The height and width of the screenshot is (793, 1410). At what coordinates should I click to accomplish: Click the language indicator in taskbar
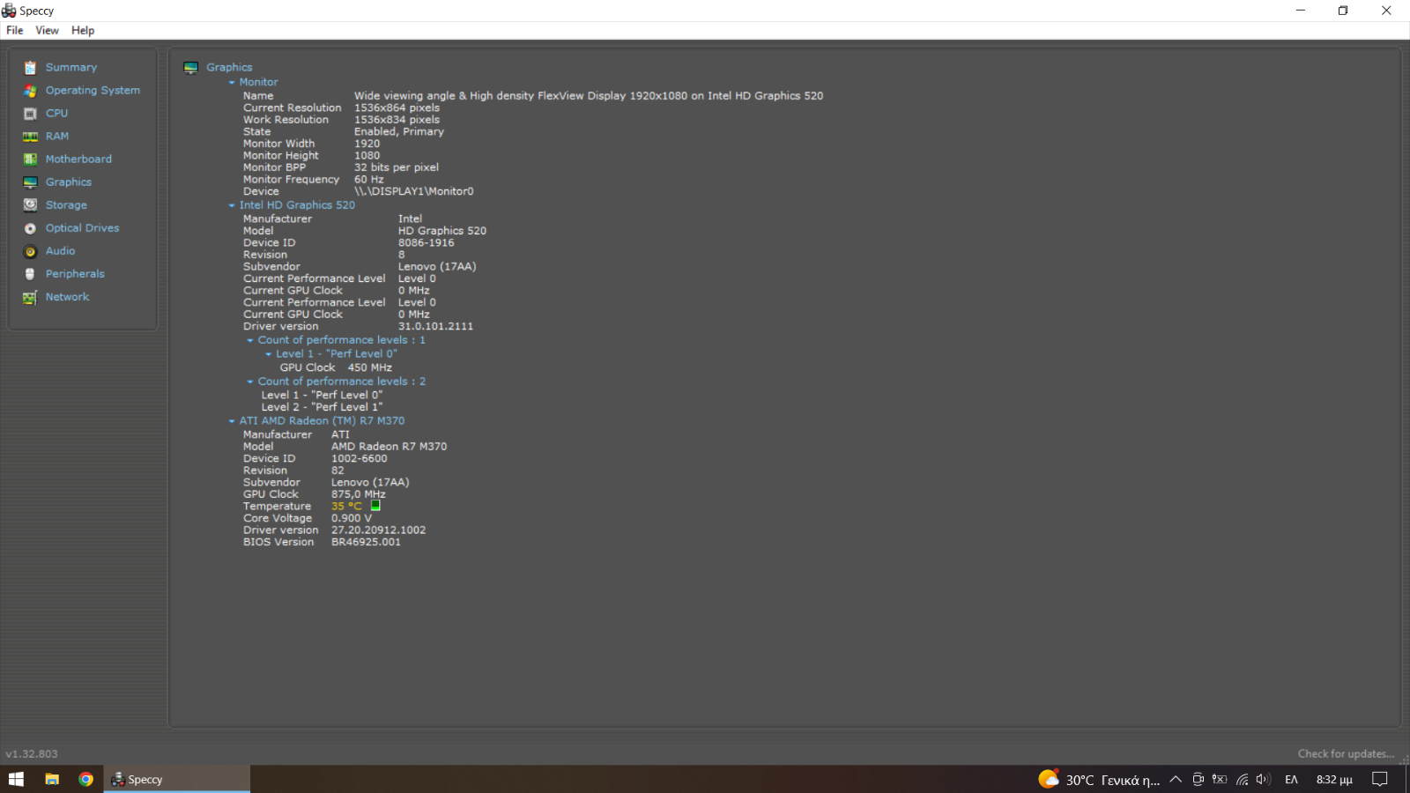click(1291, 779)
